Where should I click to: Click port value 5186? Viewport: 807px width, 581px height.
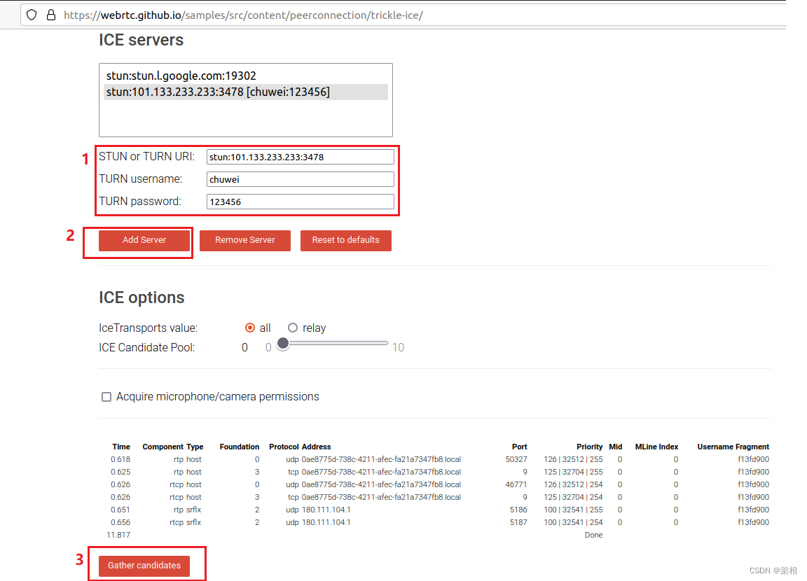coord(518,510)
